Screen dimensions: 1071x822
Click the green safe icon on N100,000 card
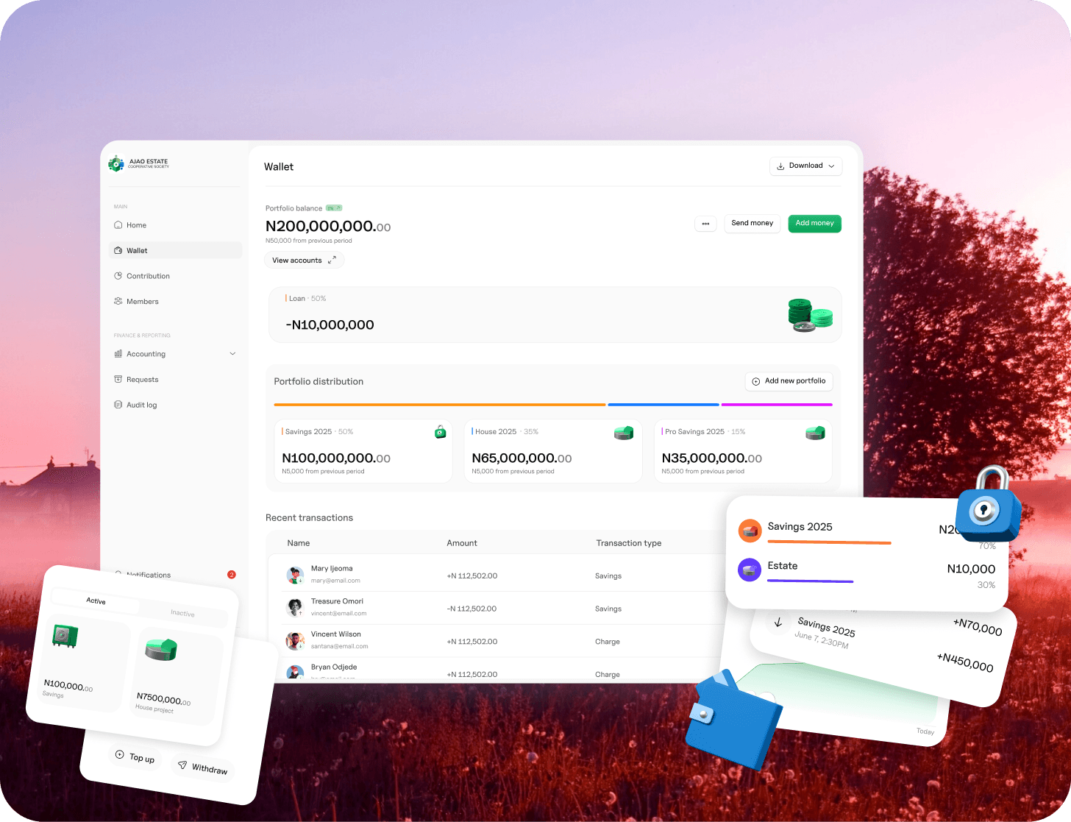coord(65,636)
